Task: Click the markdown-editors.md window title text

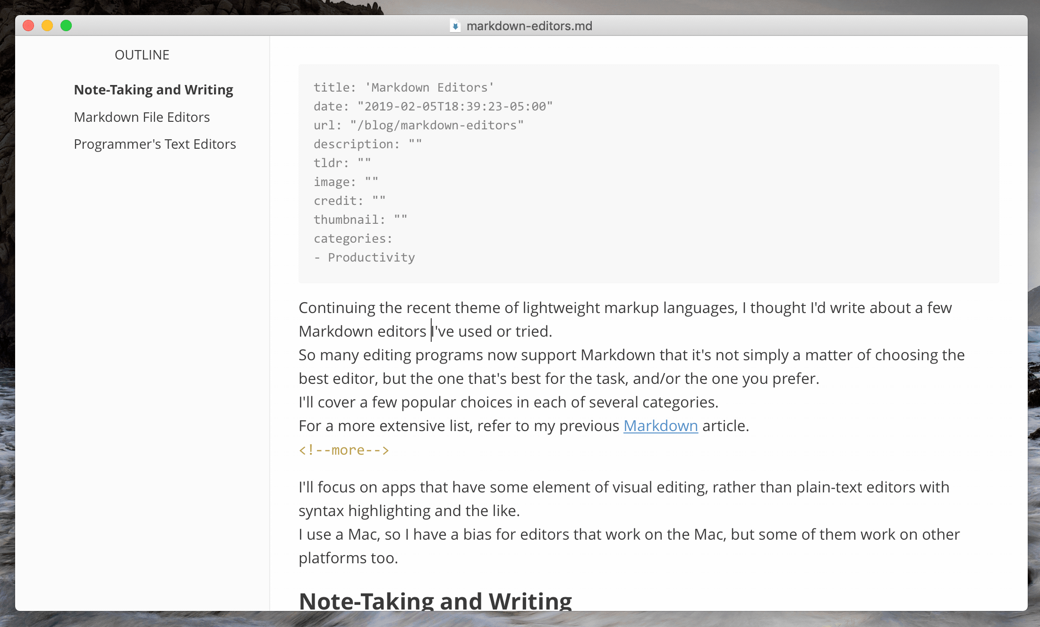Action: (x=529, y=26)
